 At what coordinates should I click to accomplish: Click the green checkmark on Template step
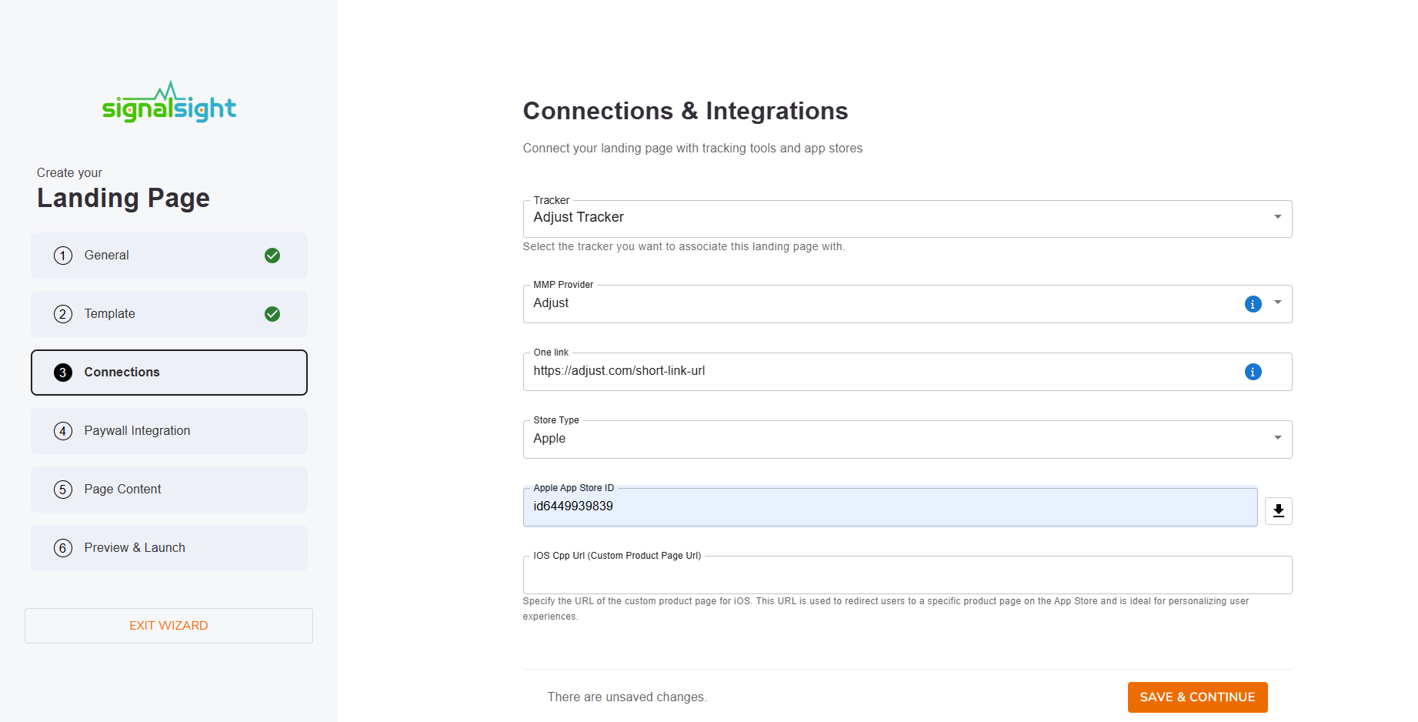click(x=272, y=314)
